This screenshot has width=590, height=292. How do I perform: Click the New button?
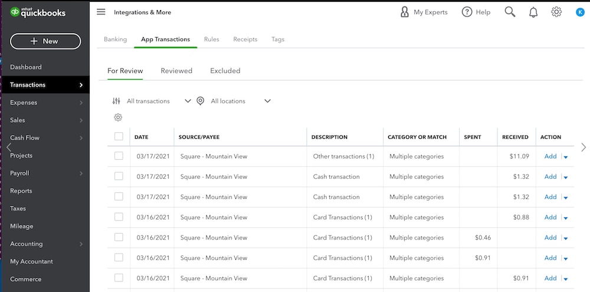[45, 41]
